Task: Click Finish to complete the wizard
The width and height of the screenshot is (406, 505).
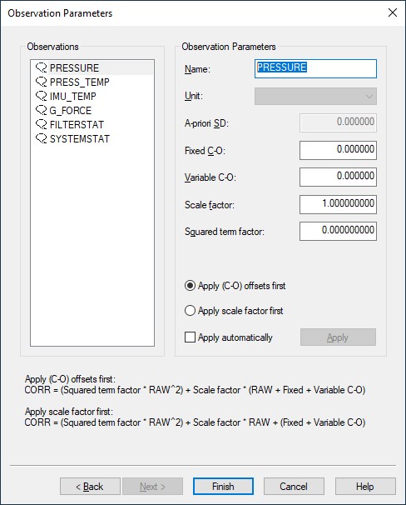Action: pos(223,487)
